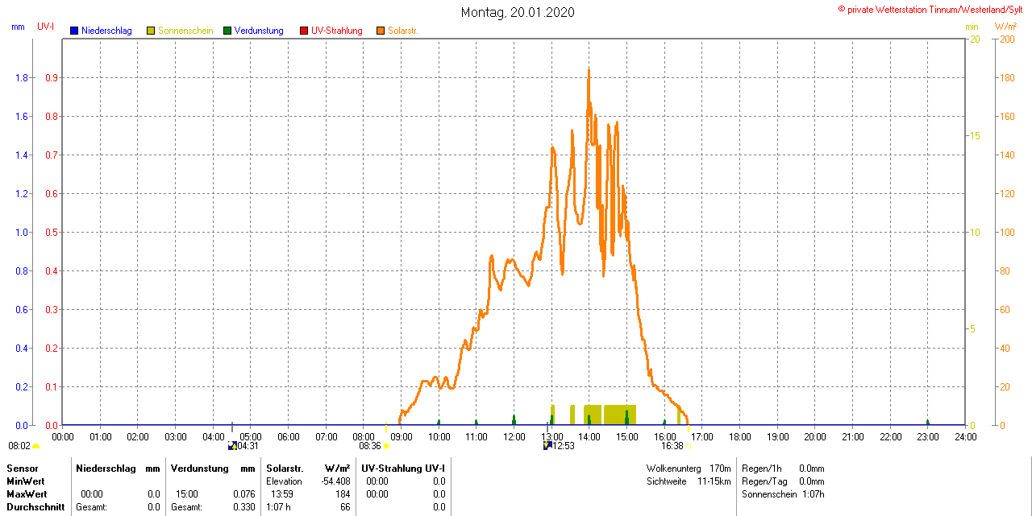Select the Solarstr. legend label
1032x516 pixels.
pos(402,31)
